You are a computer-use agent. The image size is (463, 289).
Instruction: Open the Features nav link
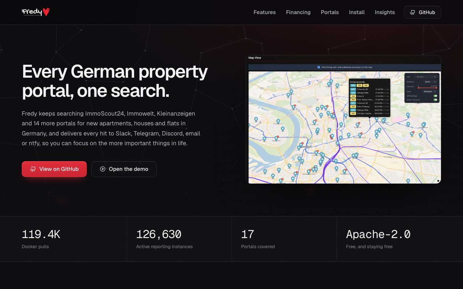(264, 12)
